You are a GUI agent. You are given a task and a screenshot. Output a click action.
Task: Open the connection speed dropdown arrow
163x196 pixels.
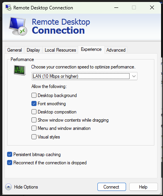(134, 76)
